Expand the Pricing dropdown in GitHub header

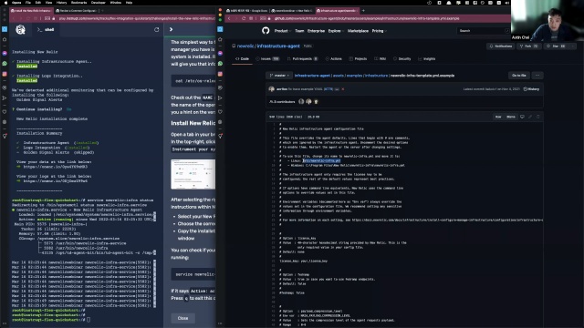[380, 31]
